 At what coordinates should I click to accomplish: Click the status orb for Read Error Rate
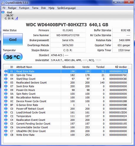pyautogui.click(x=6, y=71)
